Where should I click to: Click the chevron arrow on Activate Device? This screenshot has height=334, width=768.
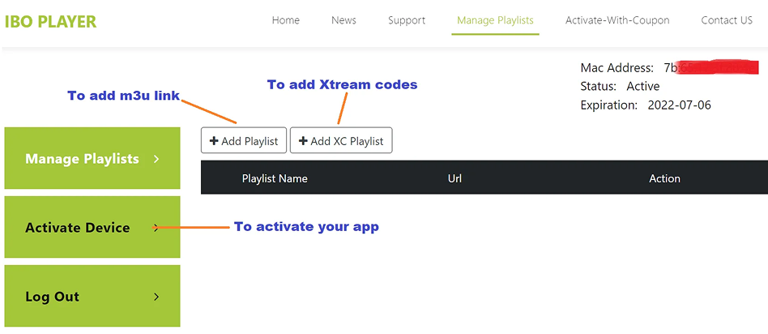coord(156,228)
